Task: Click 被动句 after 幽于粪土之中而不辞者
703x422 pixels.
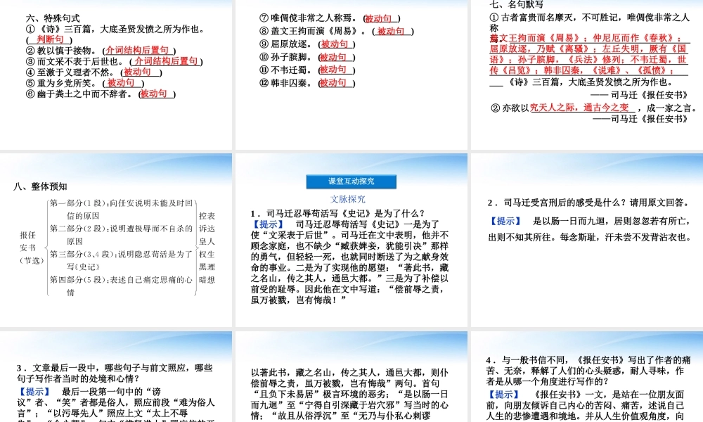Action: (x=154, y=94)
